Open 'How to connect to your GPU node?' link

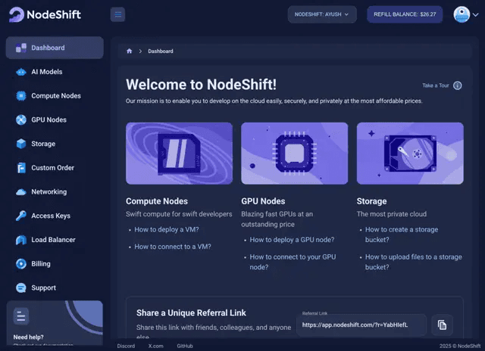[x=293, y=262]
